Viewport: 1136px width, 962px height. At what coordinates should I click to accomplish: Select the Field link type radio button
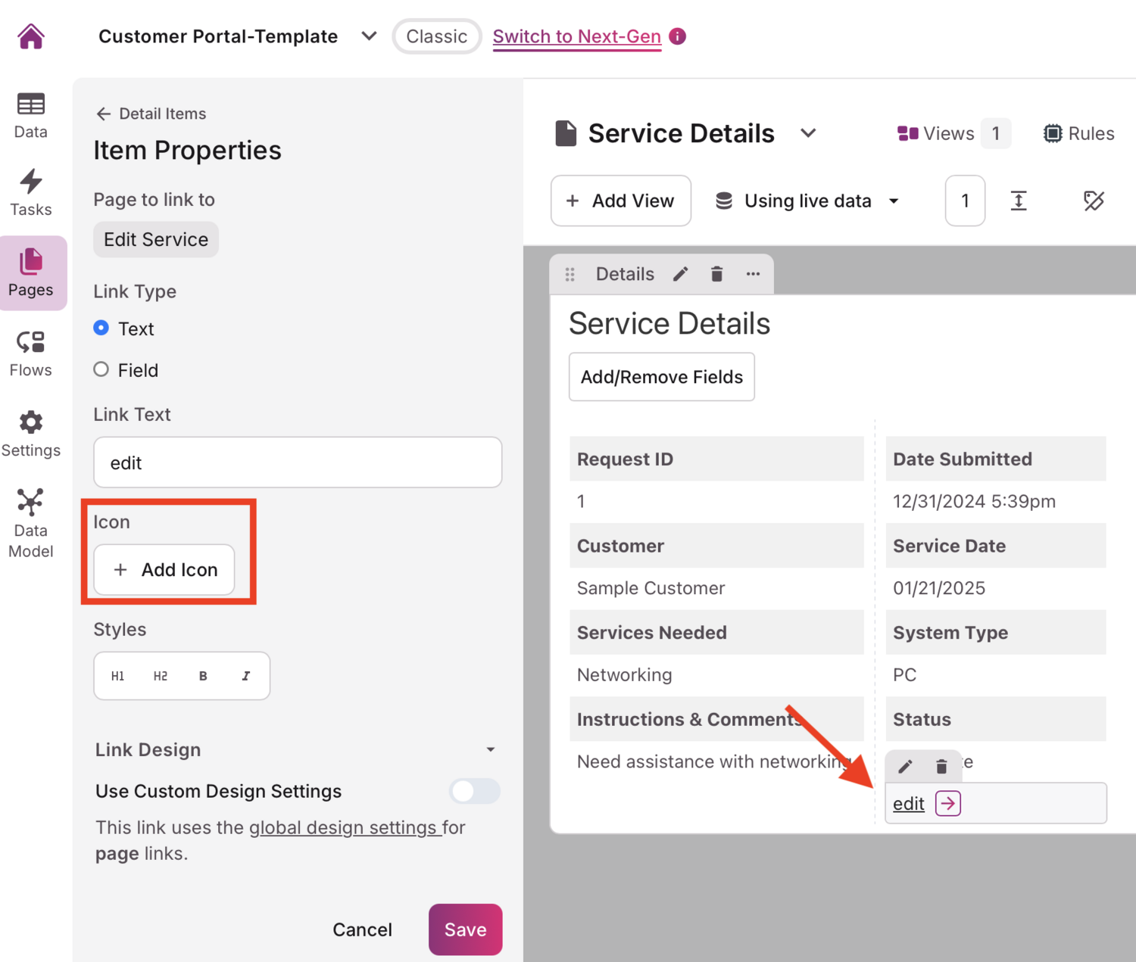tap(101, 369)
